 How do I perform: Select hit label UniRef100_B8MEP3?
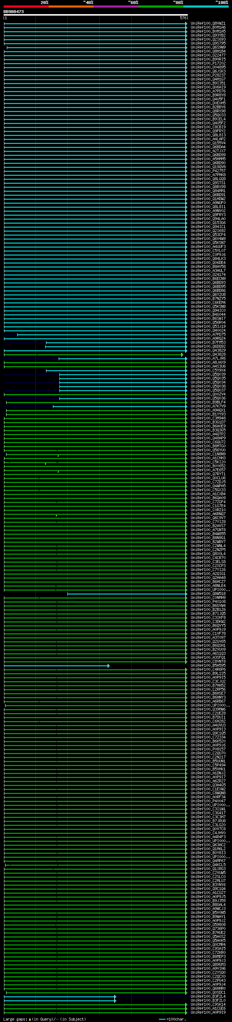click(x=208, y=956)
